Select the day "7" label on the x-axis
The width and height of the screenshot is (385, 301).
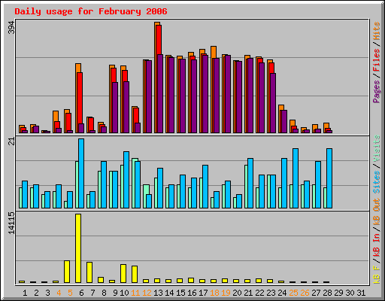(92, 293)
